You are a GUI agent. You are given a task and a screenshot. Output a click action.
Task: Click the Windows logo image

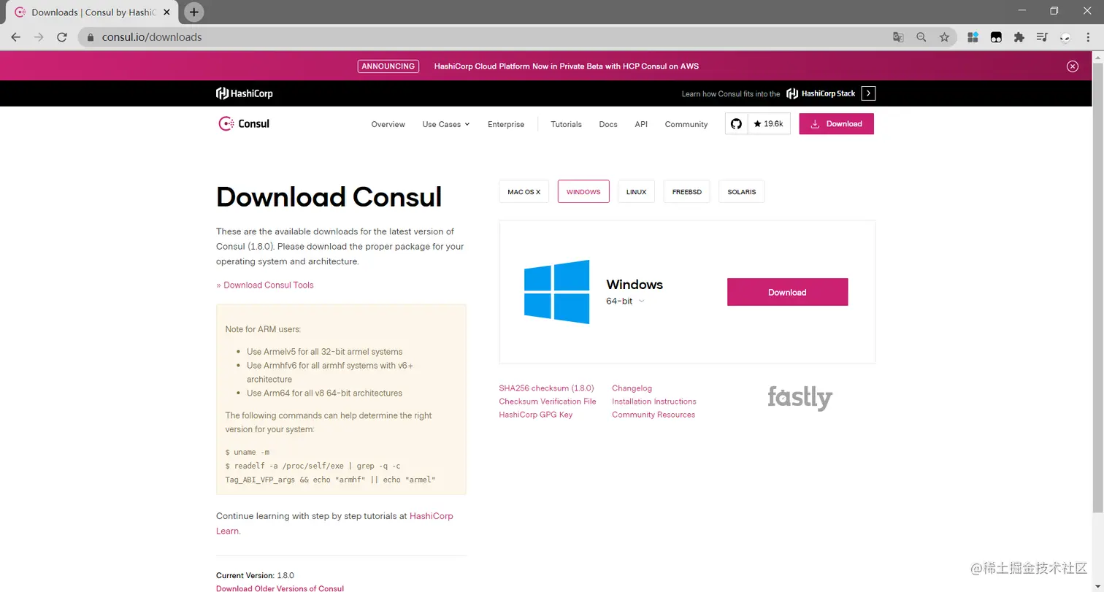click(x=556, y=292)
